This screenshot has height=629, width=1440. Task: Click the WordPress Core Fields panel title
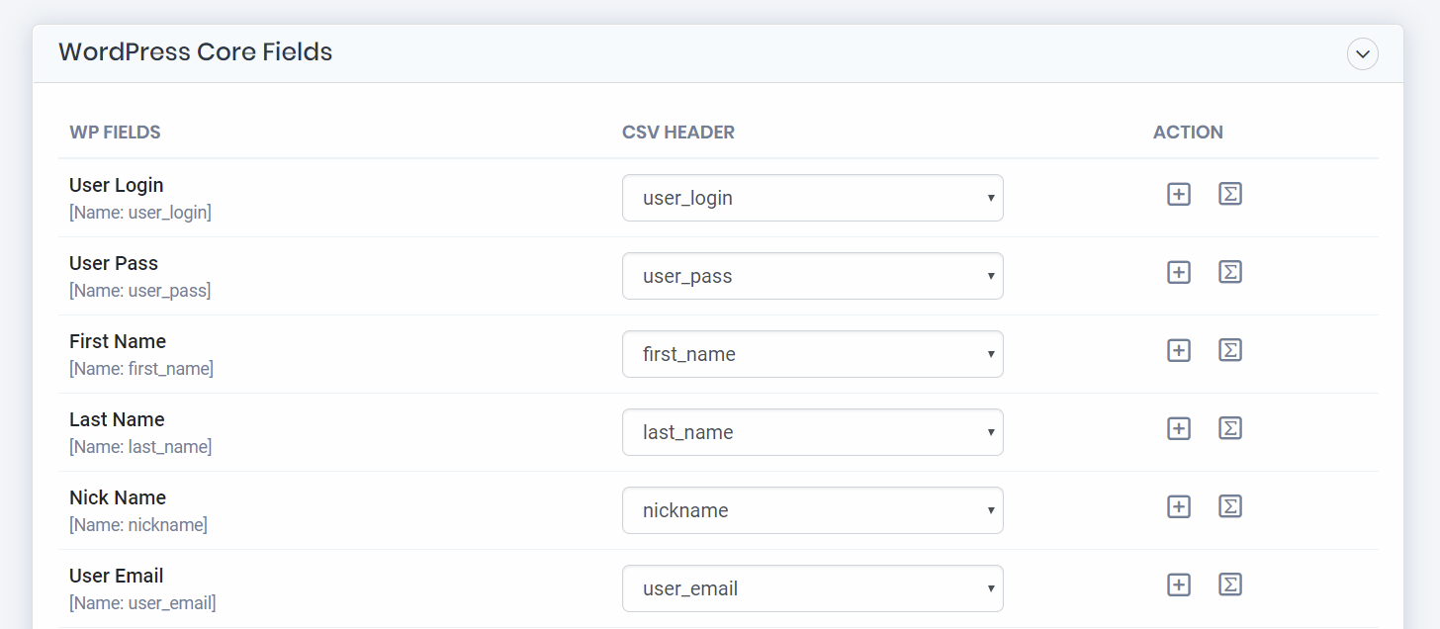coord(196,52)
